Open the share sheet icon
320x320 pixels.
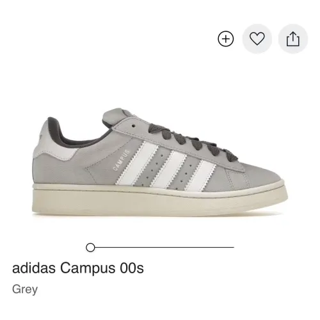click(293, 39)
